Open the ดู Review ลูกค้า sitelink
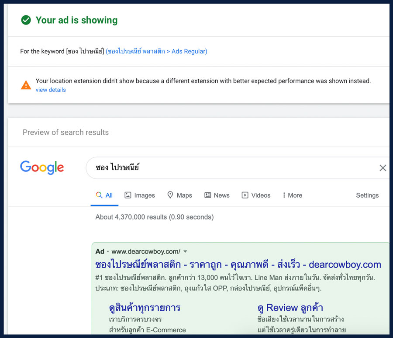393x338 pixels. click(x=290, y=308)
